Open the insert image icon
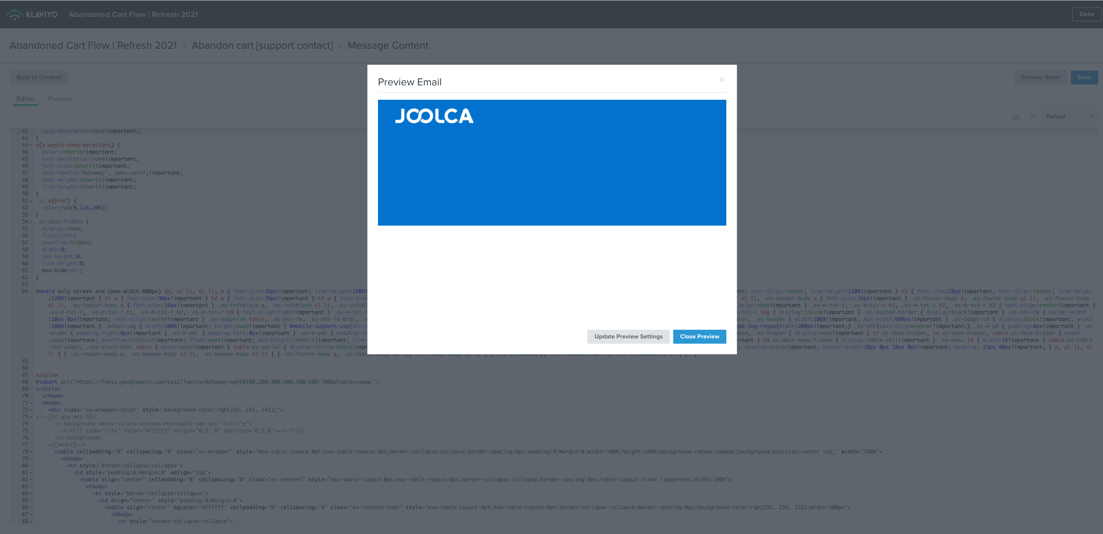This screenshot has height=534, width=1103. (1015, 116)
